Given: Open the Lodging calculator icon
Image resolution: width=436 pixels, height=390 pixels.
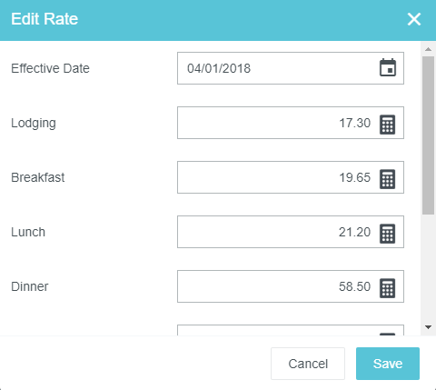Looking at the screenshot, I should (x=388, y=124).
